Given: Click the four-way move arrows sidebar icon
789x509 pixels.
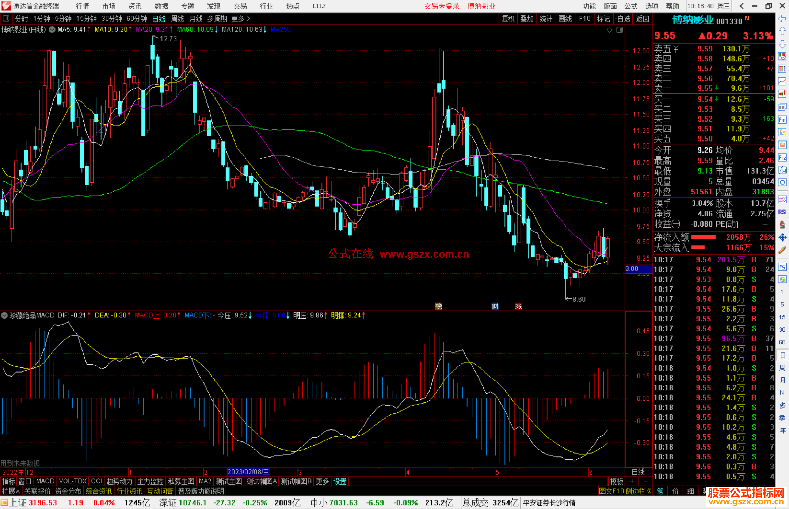Looking at the screenshot, I should pos(782,238).
